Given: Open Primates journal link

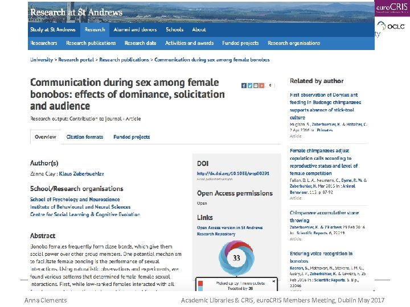Looking at the screenshot, I should tap(325, 130).
